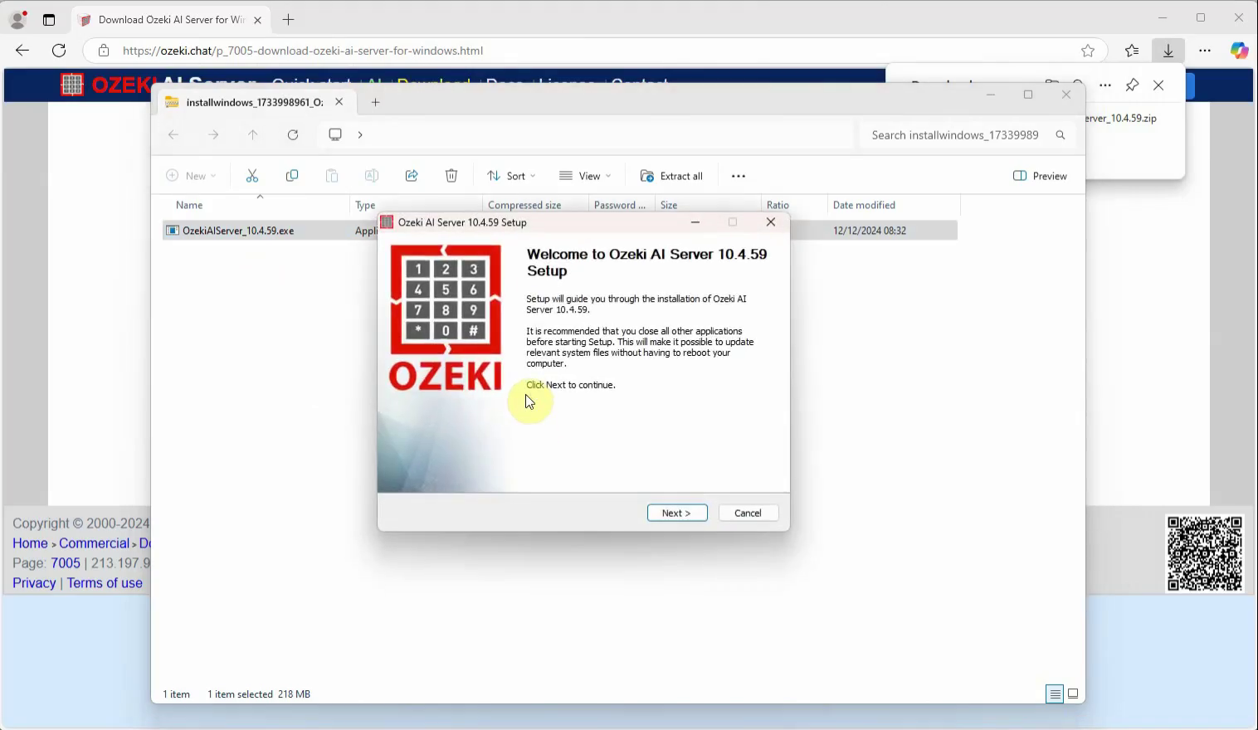Open the View dropdown in Explorer
This screenshot has height=730, width=1258.
(x=585, y=176)
